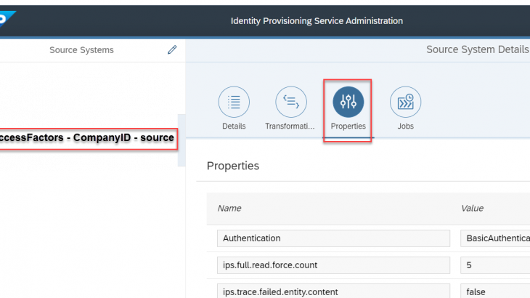Click the value field containing false

[495, 292]
